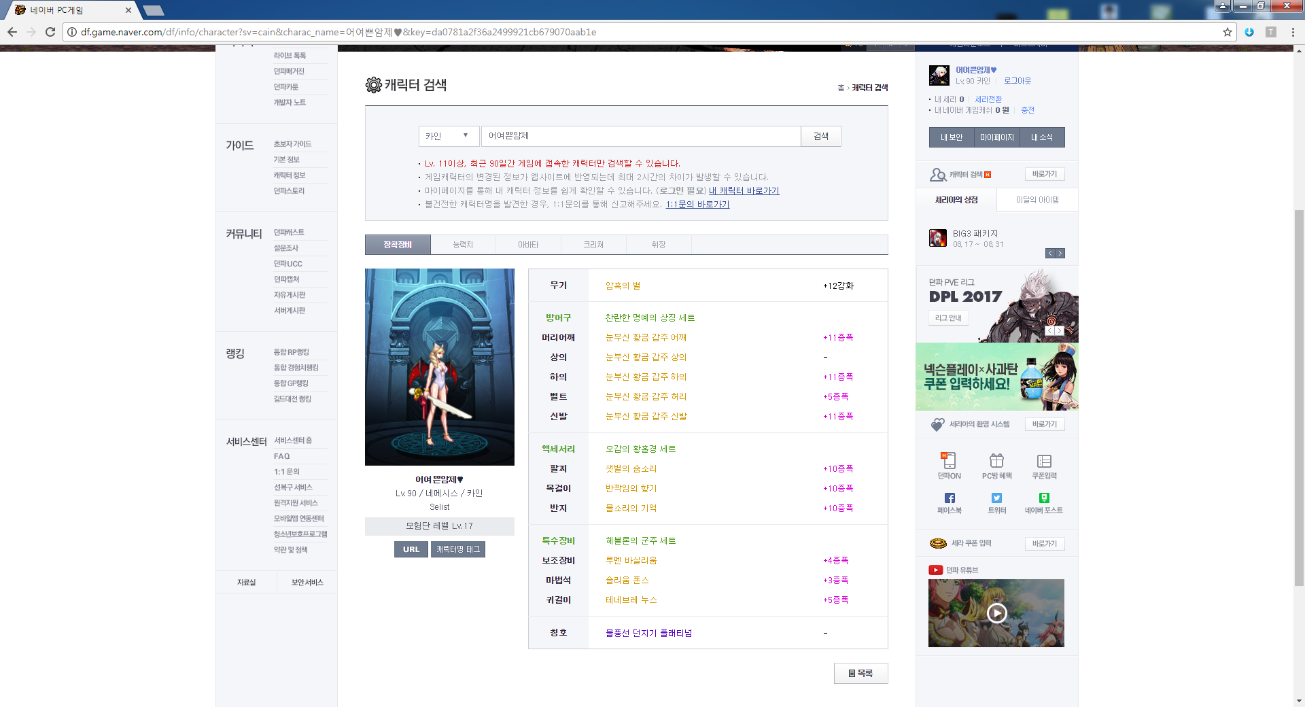Click the browser address bar URL
1305x707 pixels.
338,32
